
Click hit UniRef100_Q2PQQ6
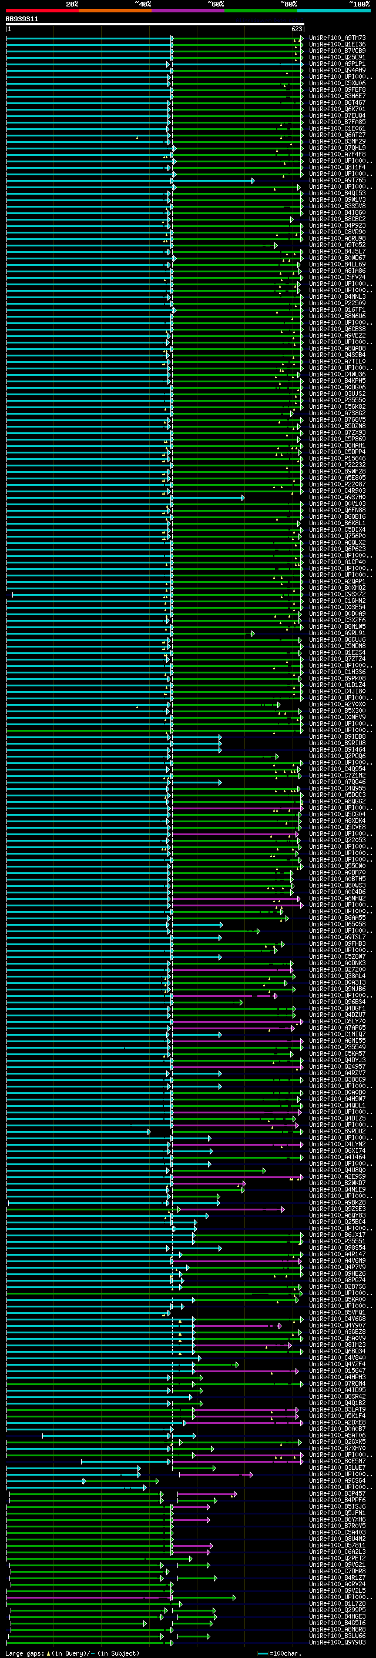pos(337,756)
